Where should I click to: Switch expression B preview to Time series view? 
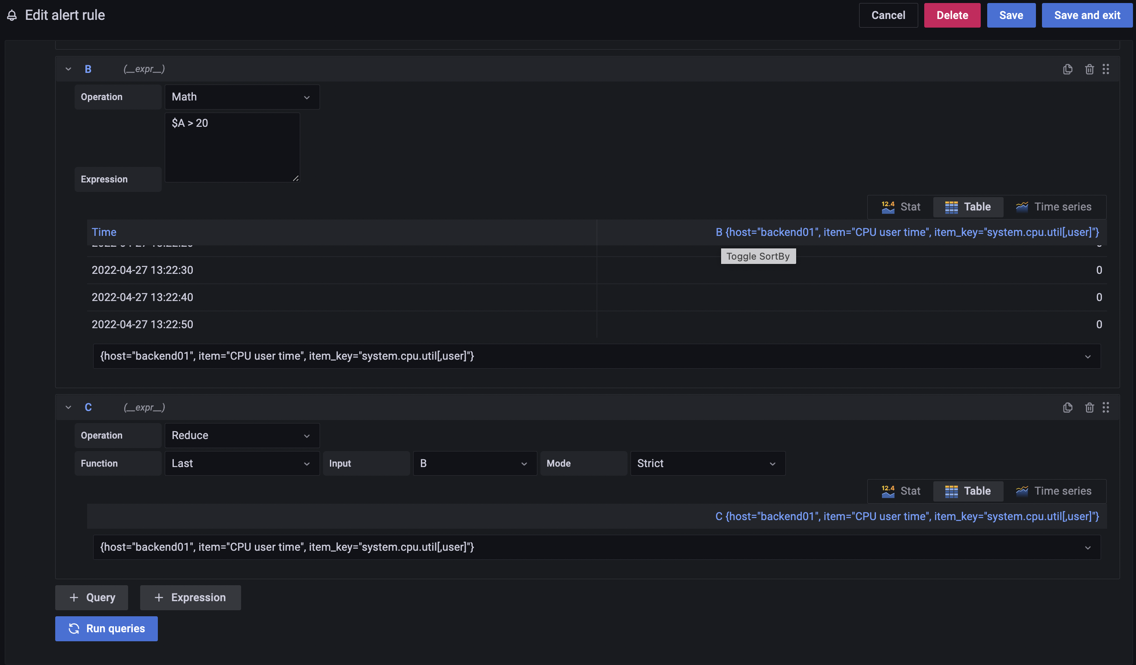point(1054,207)
